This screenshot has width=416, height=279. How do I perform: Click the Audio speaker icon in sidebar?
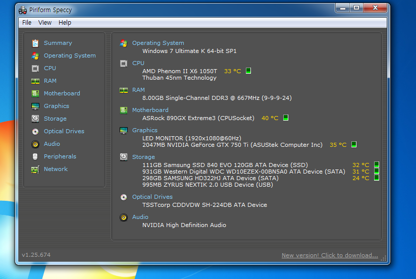[35, 144]
